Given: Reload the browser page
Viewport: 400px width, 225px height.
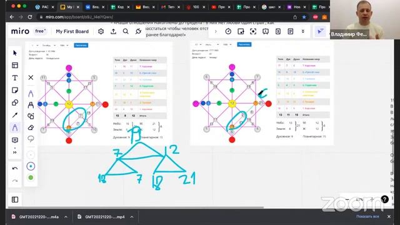Looking at the screenshot, I should (x=30, y=17).
